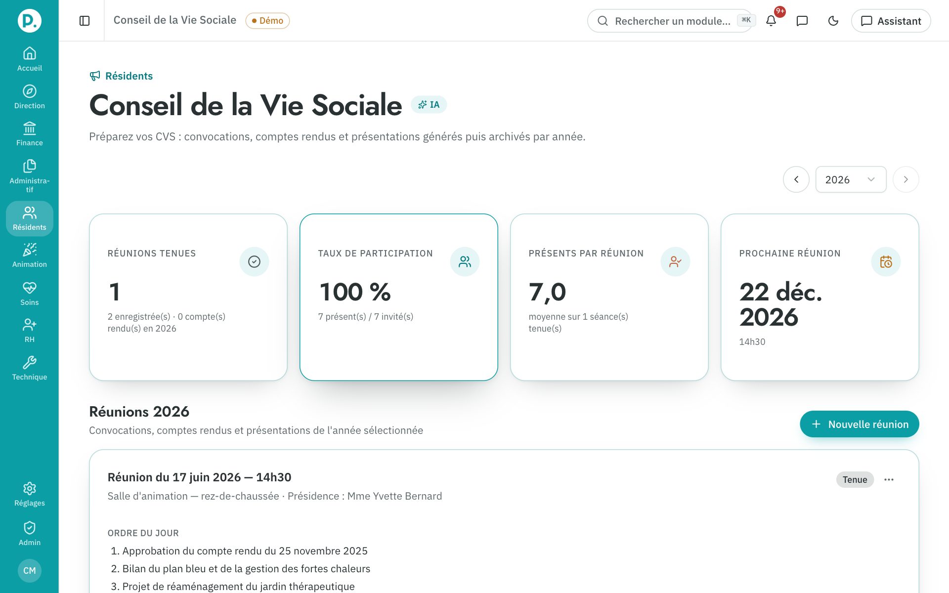Screen dimensions: 949x593
Task: Click the header title Conseil de la Vie Sociale
Action: click(x=174, y=20)
